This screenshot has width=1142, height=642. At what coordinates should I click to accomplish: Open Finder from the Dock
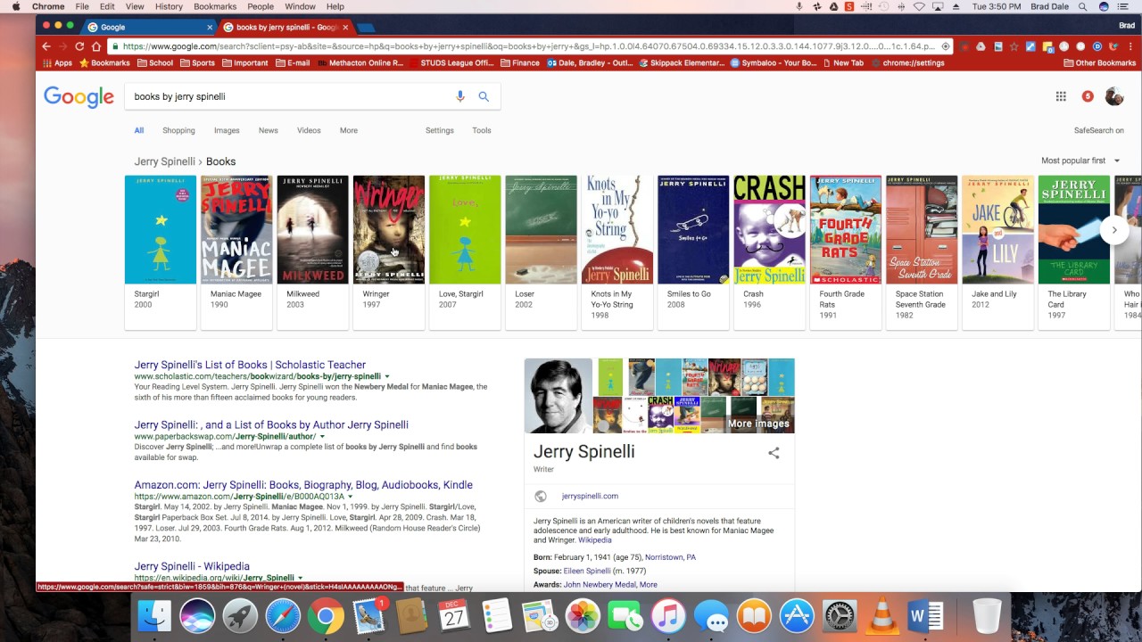pyautogui.click(x=154, y=616)
